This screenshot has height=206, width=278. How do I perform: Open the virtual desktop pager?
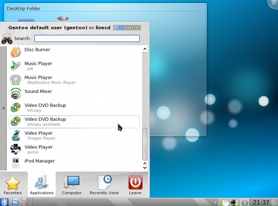coord(27,202)
